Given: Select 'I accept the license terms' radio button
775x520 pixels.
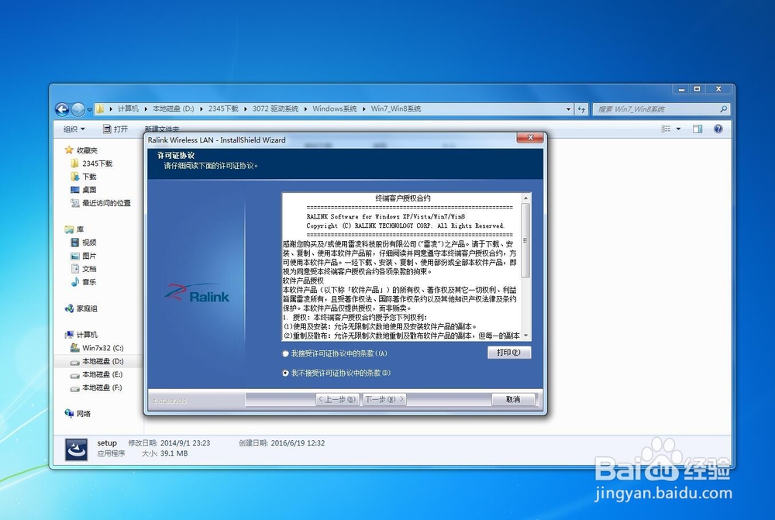Looking at the screenshot, I should coord(285,353).
